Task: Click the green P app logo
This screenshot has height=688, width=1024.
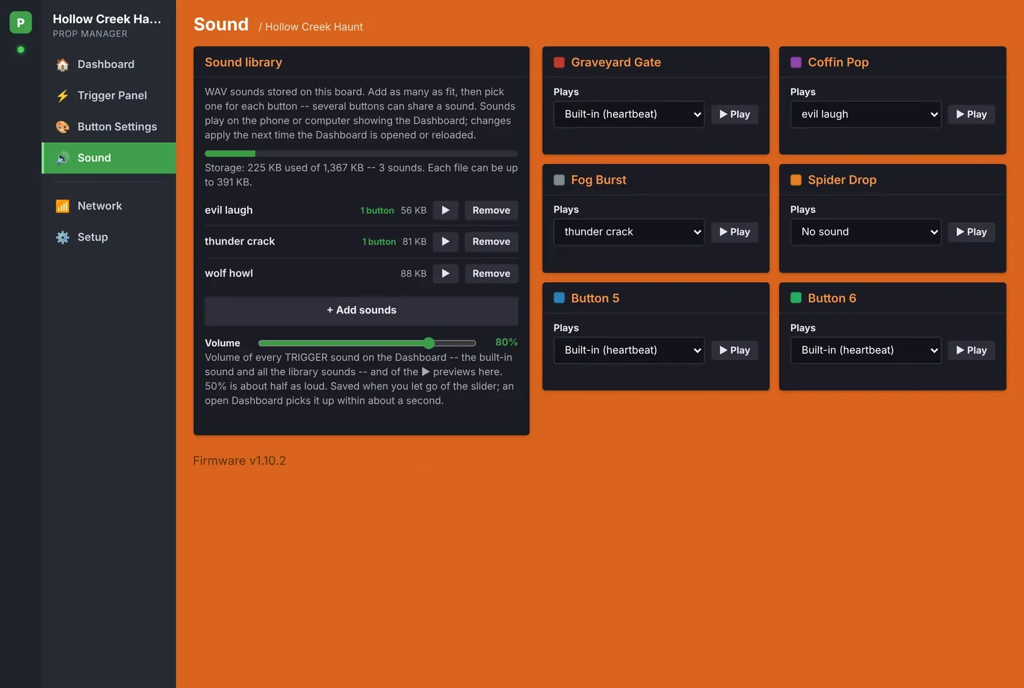Action: click(20, 22)
